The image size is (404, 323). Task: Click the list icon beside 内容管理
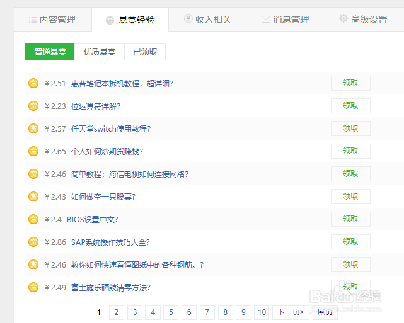pyautogui.click(x=33, y=20)
